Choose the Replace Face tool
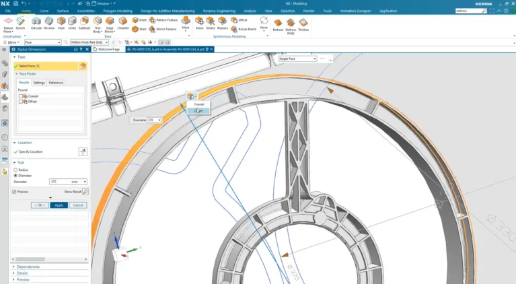 coord(223,24)
